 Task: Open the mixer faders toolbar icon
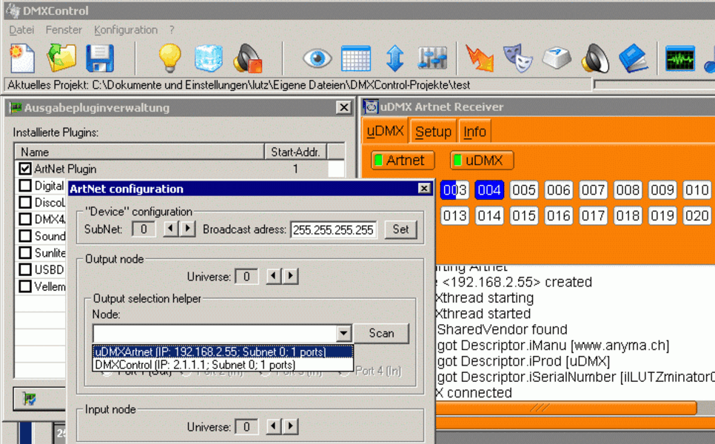click(x=432, y=58)
